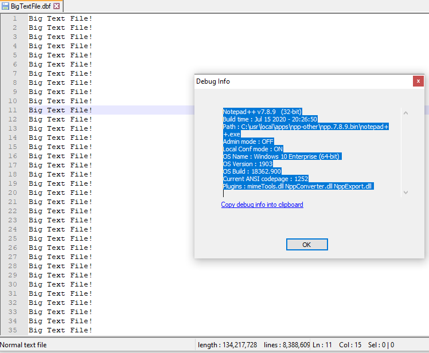Click 'Big Text File!' text on line 11
The width and height of the screenshot is (429, 353).
click(60, 110)
